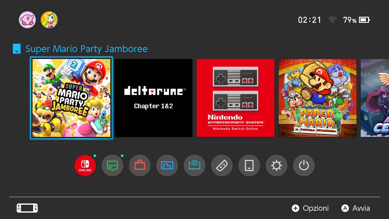This screenshot has width=389, height=219.
Task: Launch Super Mario Party Jamboree game tile
Action: [x=71, y=98]
